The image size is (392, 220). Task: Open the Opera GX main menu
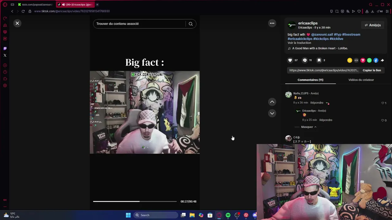click(x=5, y=5)
